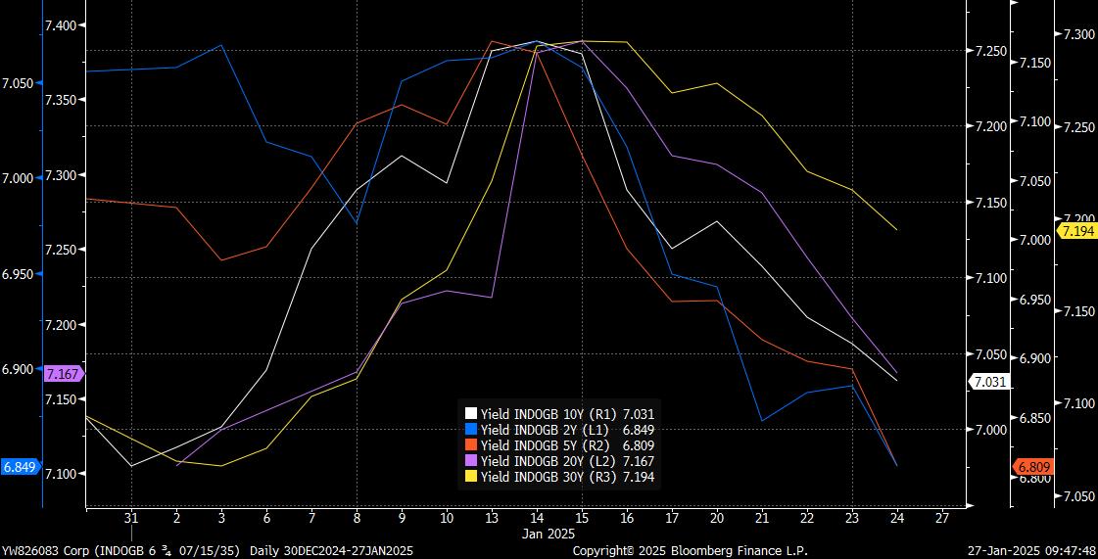Click the 7.350 axis label

coord(60,100)
